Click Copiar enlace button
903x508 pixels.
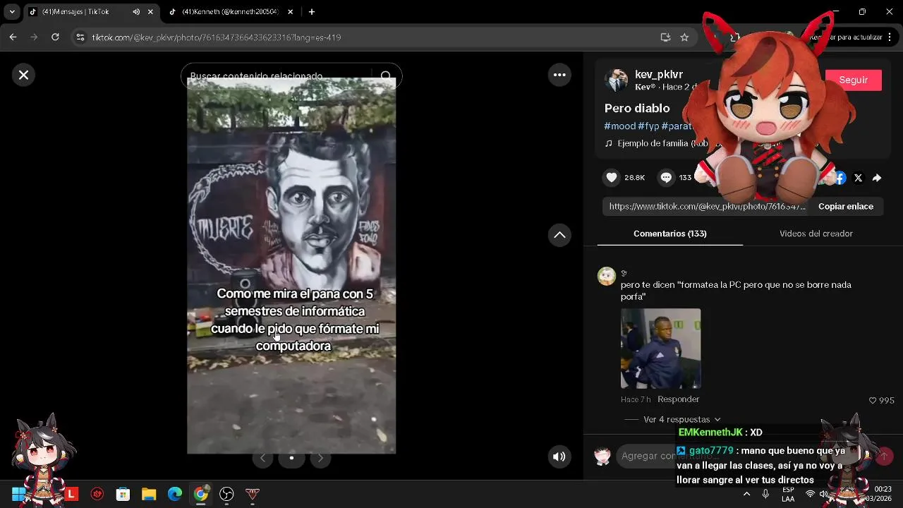click(x=846, y=207)
